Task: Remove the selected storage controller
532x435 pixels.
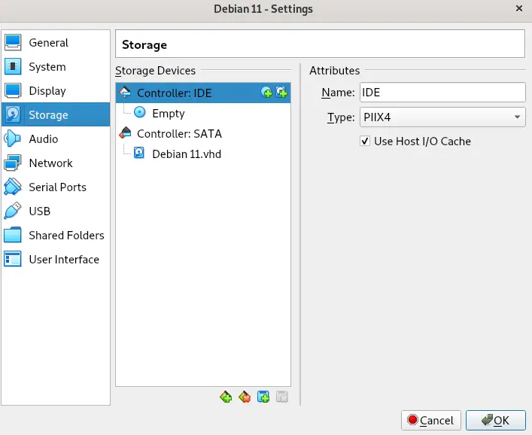Action: [245, 397]
